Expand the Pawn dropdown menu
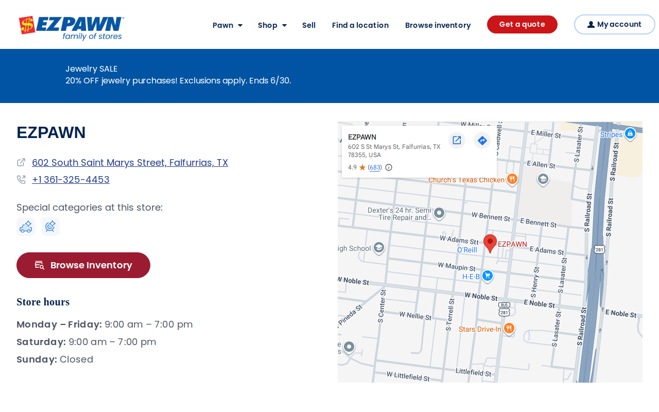The width and height of the screenshot is (659, 412). coord(228,25)
